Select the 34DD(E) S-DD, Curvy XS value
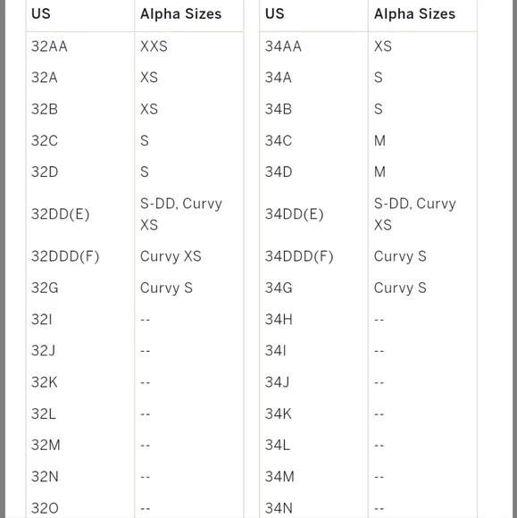Image resolution: width=517 pixels, height=518 pixels. click(x=415, y=214)
